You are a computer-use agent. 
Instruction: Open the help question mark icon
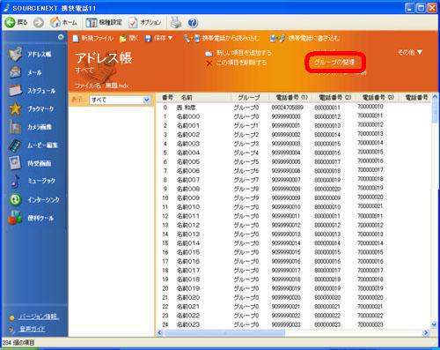pyautogui.click(x=193, y=23)
